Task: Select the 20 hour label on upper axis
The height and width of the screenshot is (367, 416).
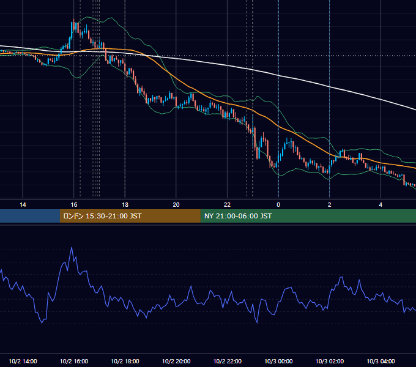Action: [176, 205]
